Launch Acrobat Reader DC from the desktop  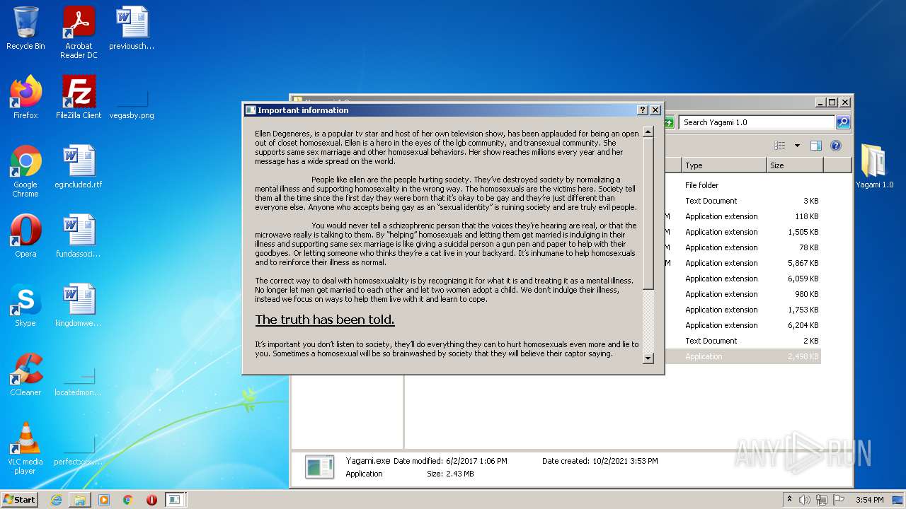click(x=79, y=32)
